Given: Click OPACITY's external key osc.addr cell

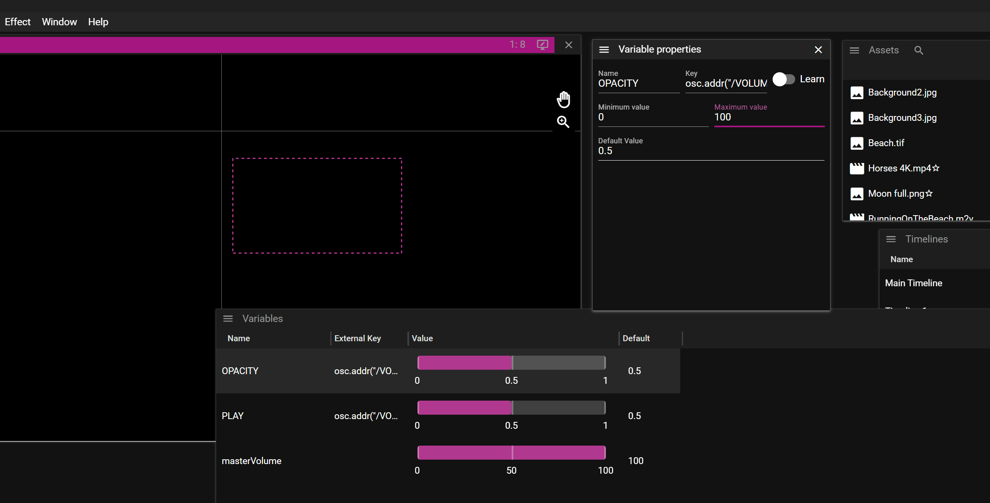Looking at the screenshot, I should tap(366, 371).
